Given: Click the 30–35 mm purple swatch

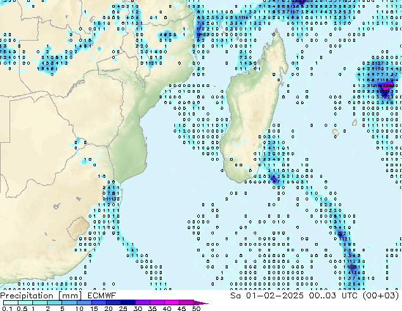Looking at the screenshot, I should pyautogui.click(x=143, y=303).
